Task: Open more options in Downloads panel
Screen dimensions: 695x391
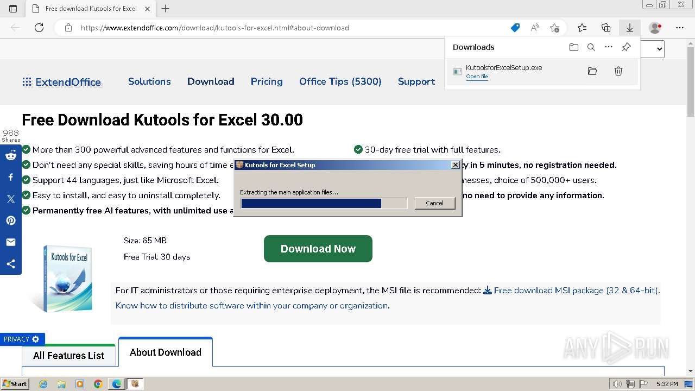Action: pyautogui.click(x=609, y=47)
